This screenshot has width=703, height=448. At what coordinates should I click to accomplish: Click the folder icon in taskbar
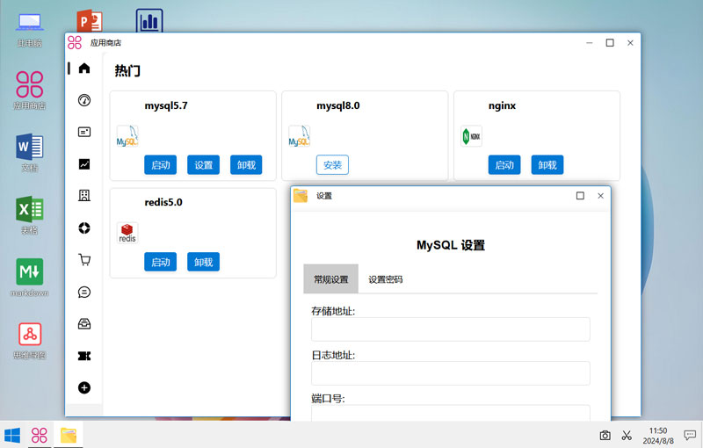pyautogui.click(x=69, y=435)
